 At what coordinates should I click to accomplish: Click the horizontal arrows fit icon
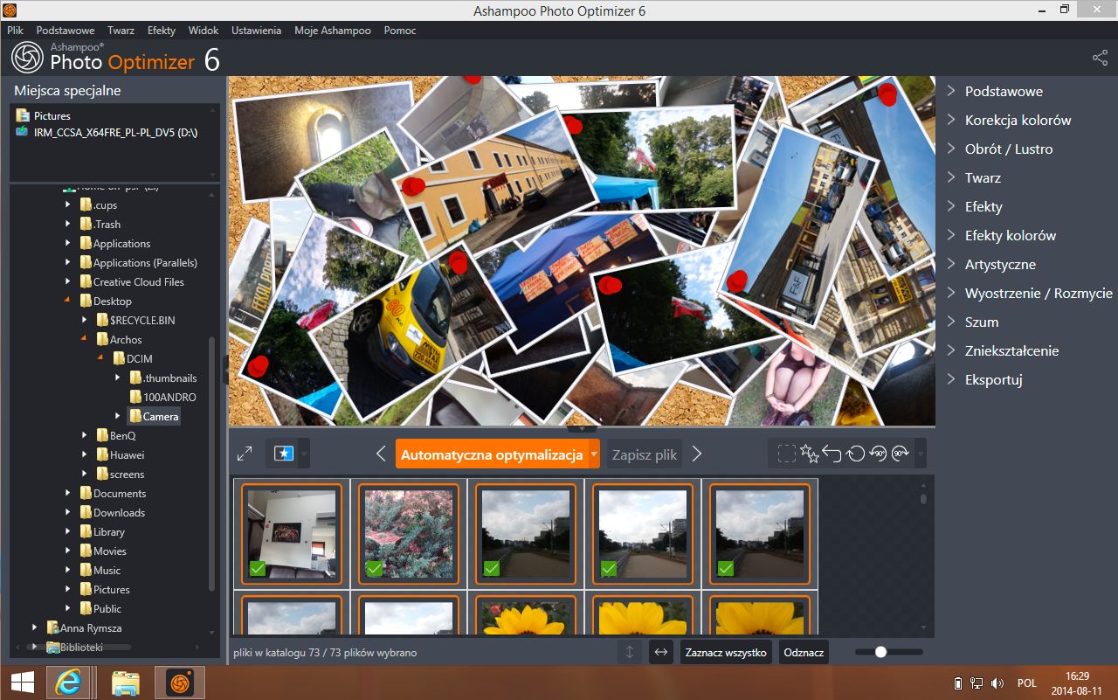click(x=661, y=652)
